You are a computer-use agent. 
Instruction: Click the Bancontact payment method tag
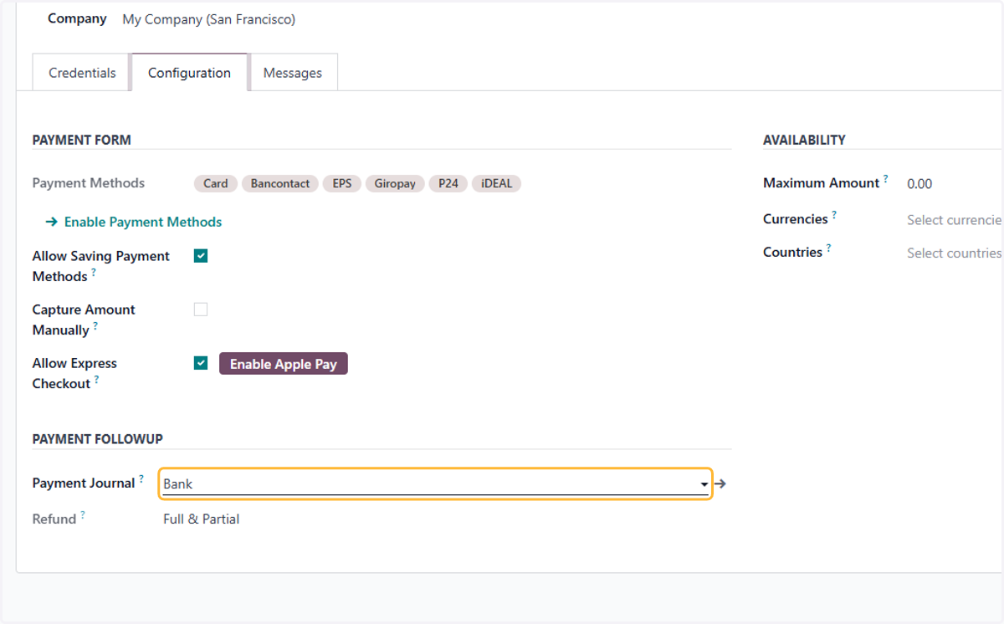tap(280, 183)
